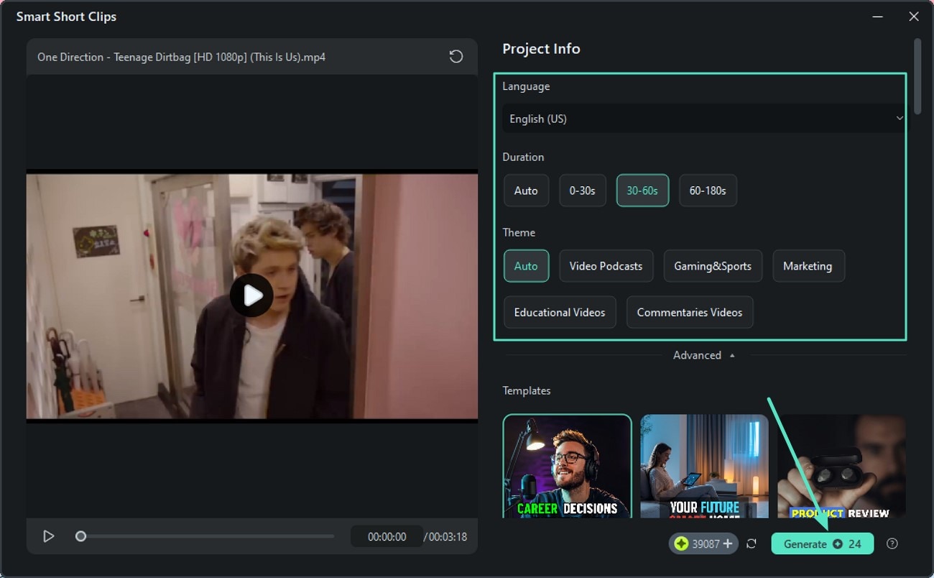
Task: Click the Project Info panel scrollbar
Action: 917,76
